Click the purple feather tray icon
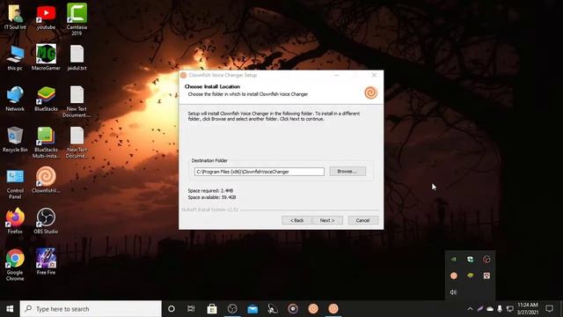The height and width of the screenshot is (317, 563). [x=480, y=309]
